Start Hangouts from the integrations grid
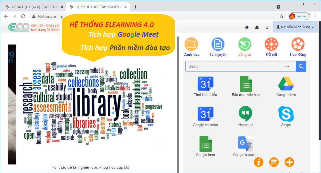Image resolution: width=321 pixels, height=173 pixels. [x=245, y=113]
